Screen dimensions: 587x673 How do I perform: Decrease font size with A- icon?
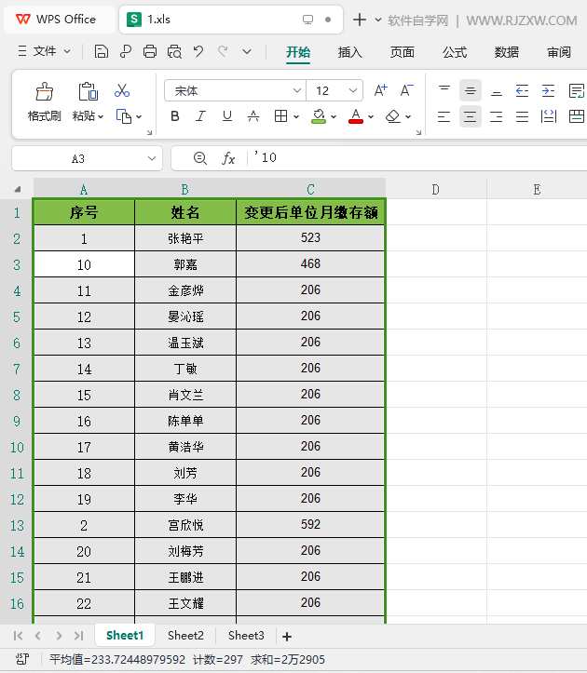pyautogui.click(x=406, y=90)
